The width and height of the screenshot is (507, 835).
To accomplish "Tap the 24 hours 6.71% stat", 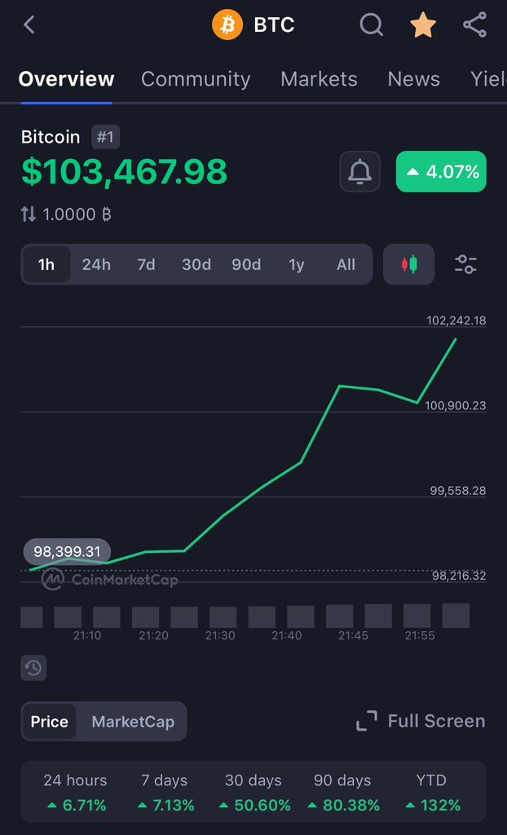I will coord(75,793).
